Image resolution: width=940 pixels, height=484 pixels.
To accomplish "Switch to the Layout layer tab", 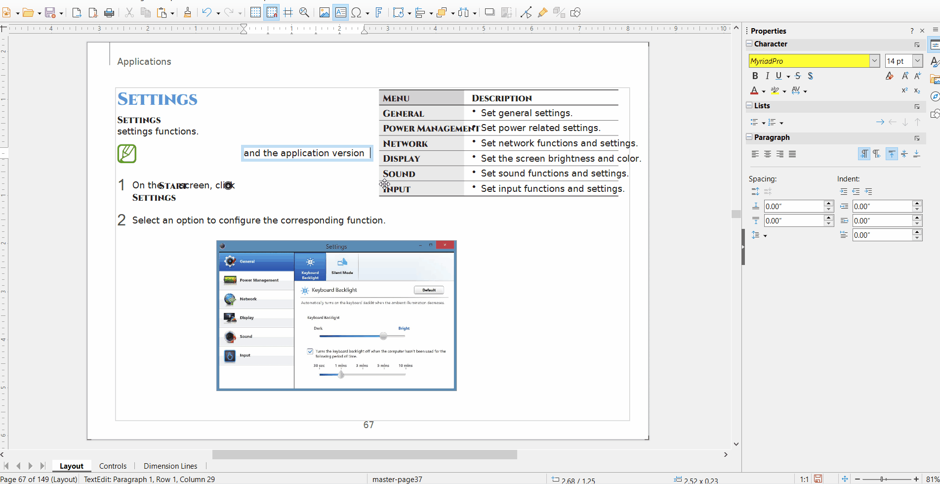I will point(72,466).
